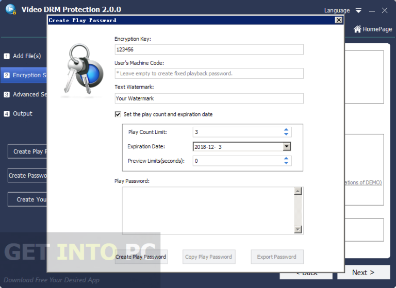
Task: Click Export Password button
Action: 277,257
